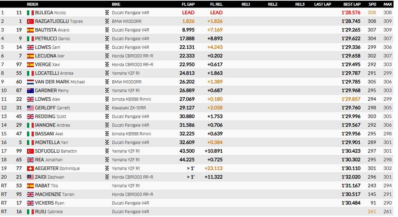Click the REL1 column header
The image size is (398, 217).
coord(246,4)
